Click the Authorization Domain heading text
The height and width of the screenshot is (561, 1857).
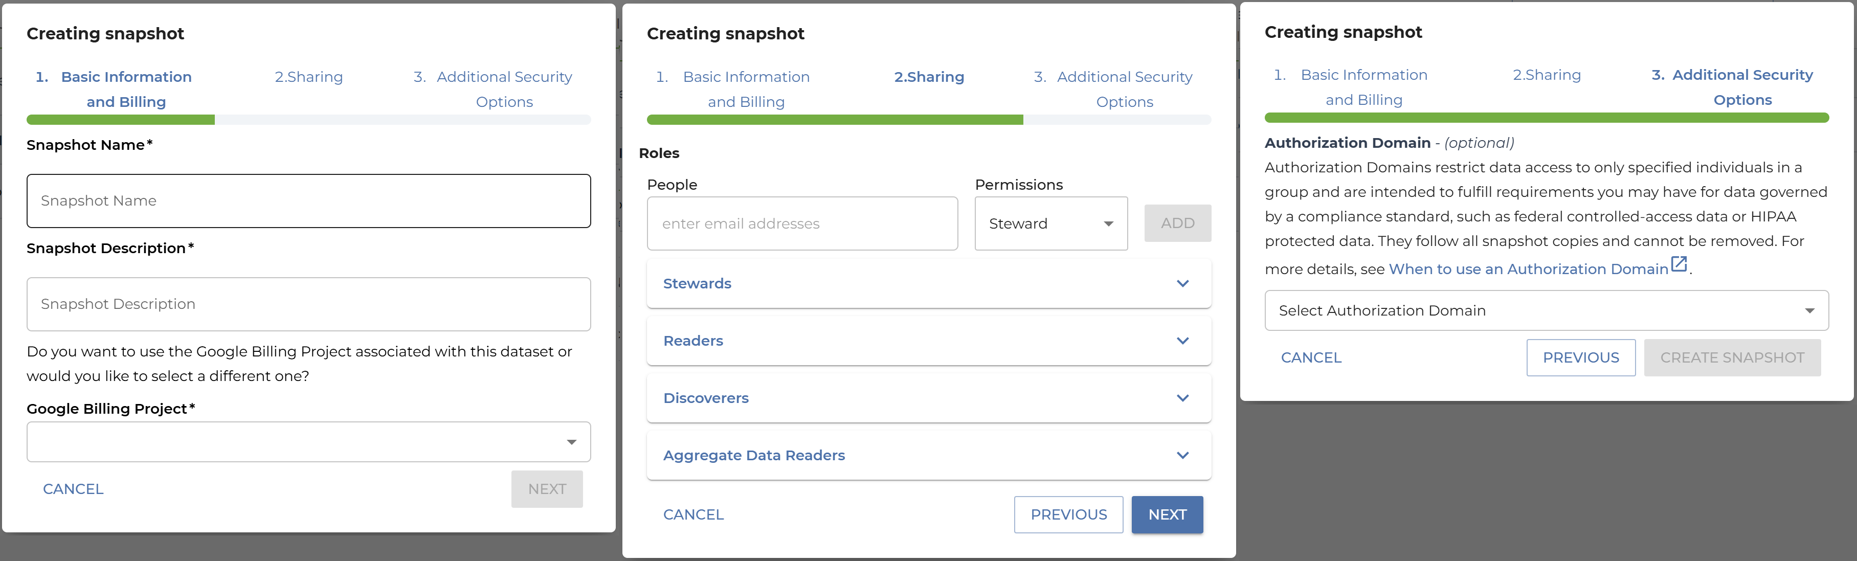(1347, 143)
